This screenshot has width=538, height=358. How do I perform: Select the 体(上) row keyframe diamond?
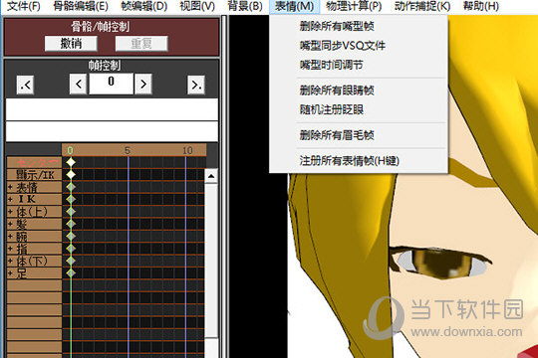pyautogui.click(x=71, y=212)
